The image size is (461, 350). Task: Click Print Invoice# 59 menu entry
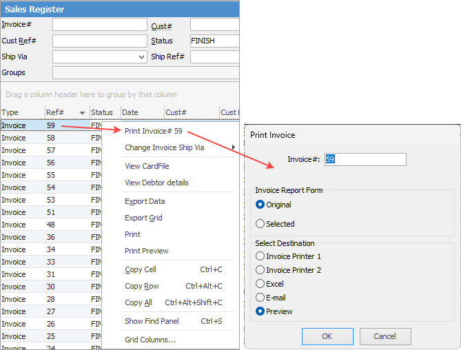coord(154,131)
